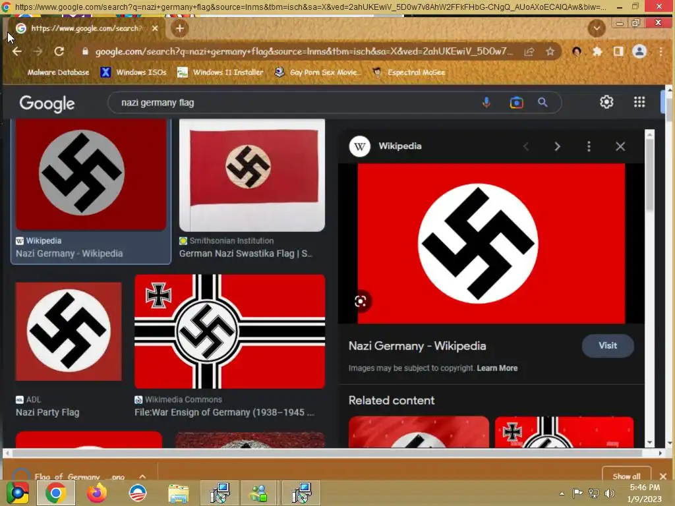
Task: Expand options for the downloaded png file
Action: point(142,476)
